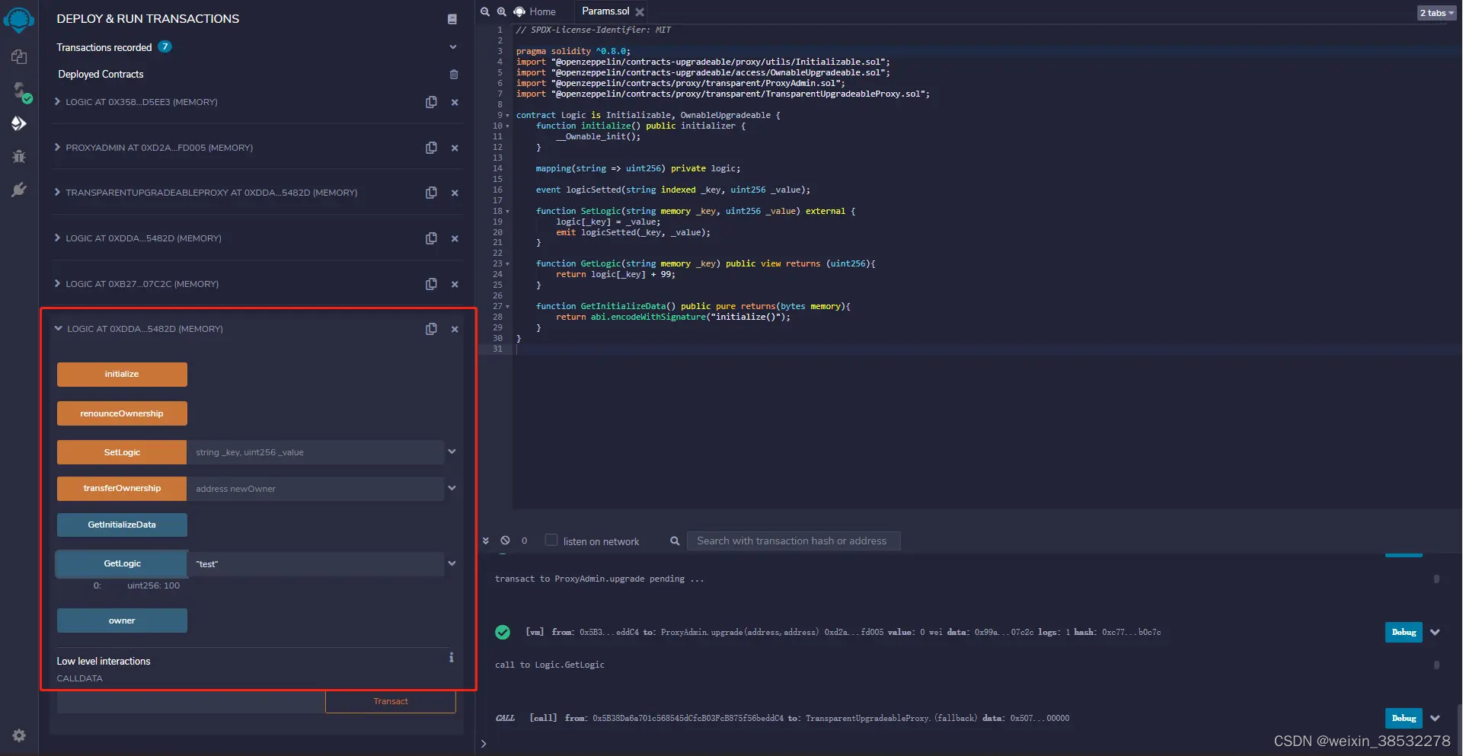1463x756 pixels.
Task: Click the initialize function button
Action: pyautogui.click(x=122, y=374)
